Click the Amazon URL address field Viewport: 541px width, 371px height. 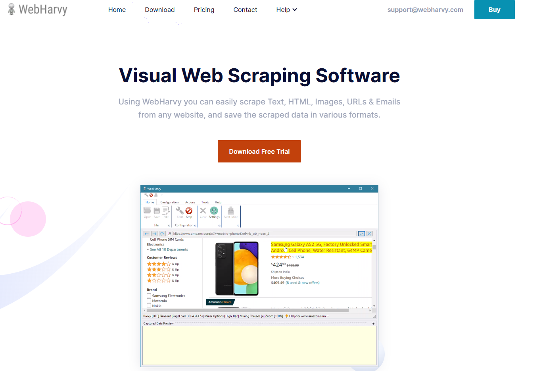[x=264, y=234]
